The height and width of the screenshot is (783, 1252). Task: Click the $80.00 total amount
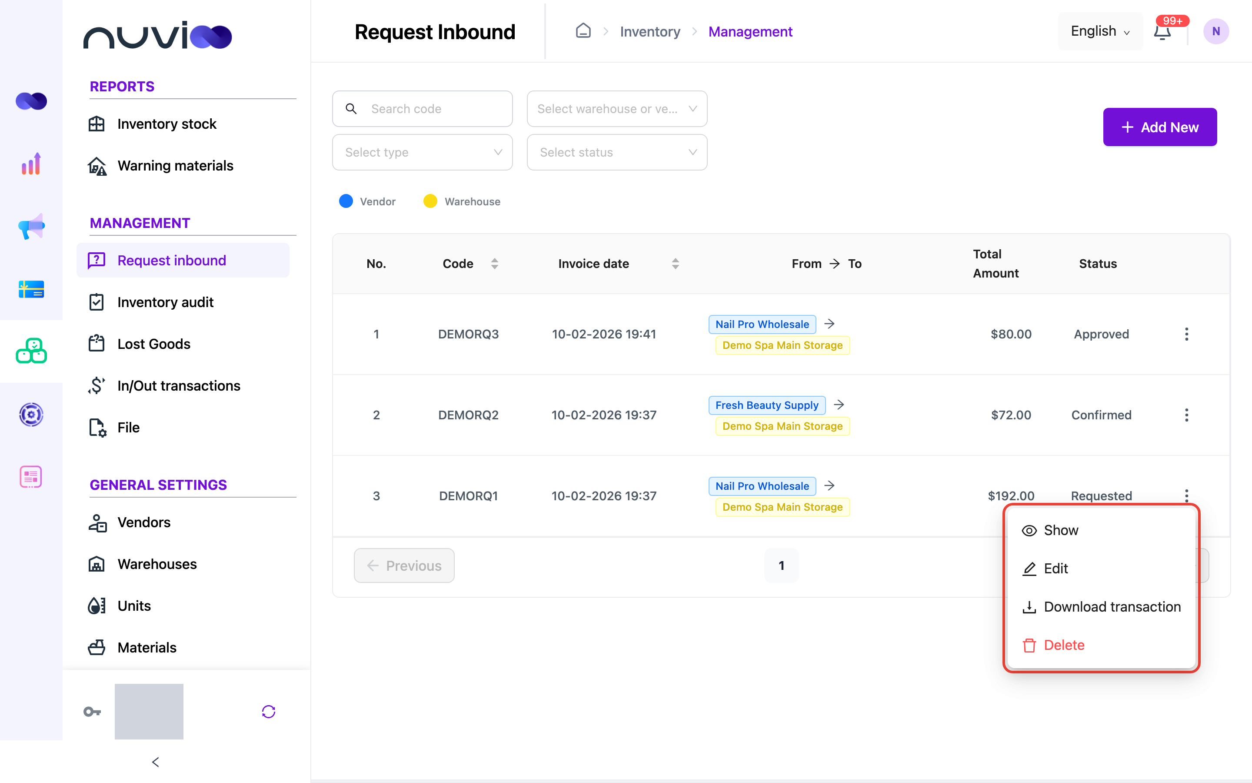pyautogui.click(x=1011, y=334)
